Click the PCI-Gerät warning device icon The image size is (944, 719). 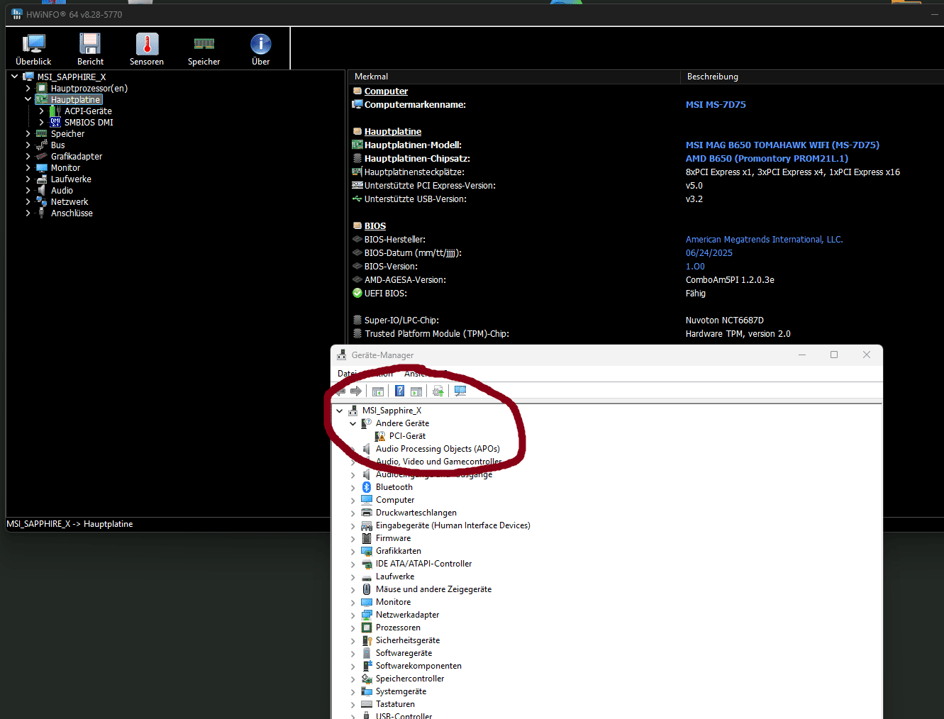coord(380,436)
